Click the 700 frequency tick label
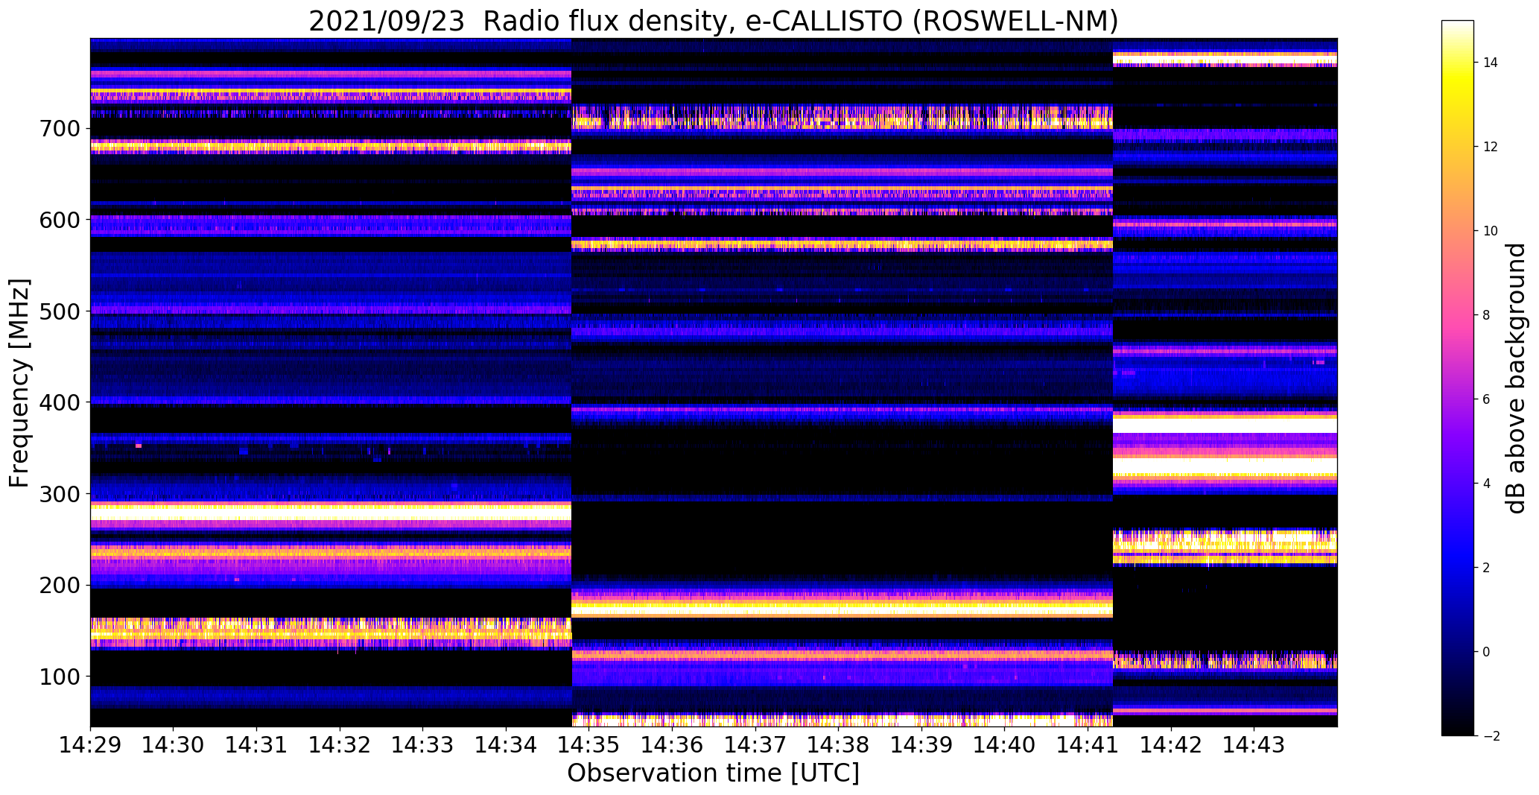The image size is (1539, 795). click(59, 129)
